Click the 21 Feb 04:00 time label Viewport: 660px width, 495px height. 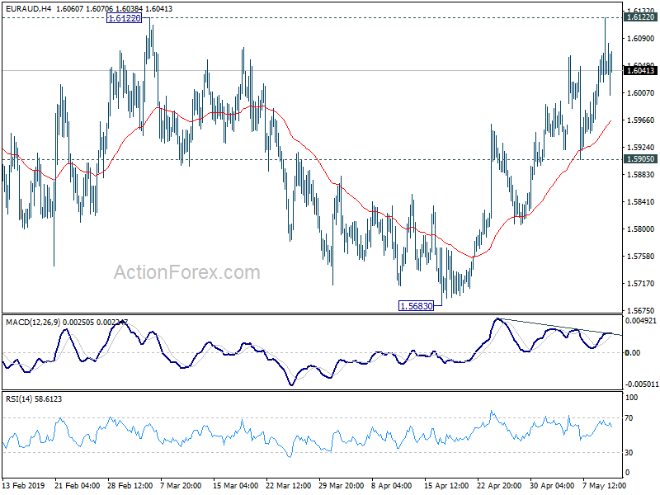tap(77, 485)
